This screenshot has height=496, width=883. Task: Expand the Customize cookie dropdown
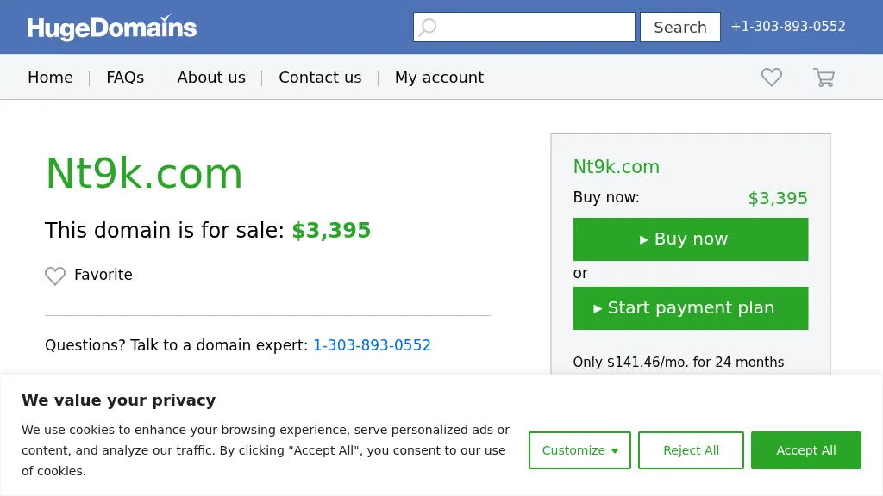tap(579, 449)
